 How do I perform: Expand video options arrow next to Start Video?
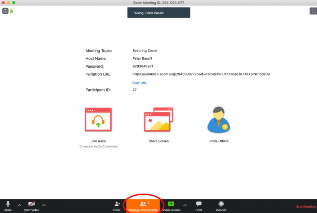[44, 205]
